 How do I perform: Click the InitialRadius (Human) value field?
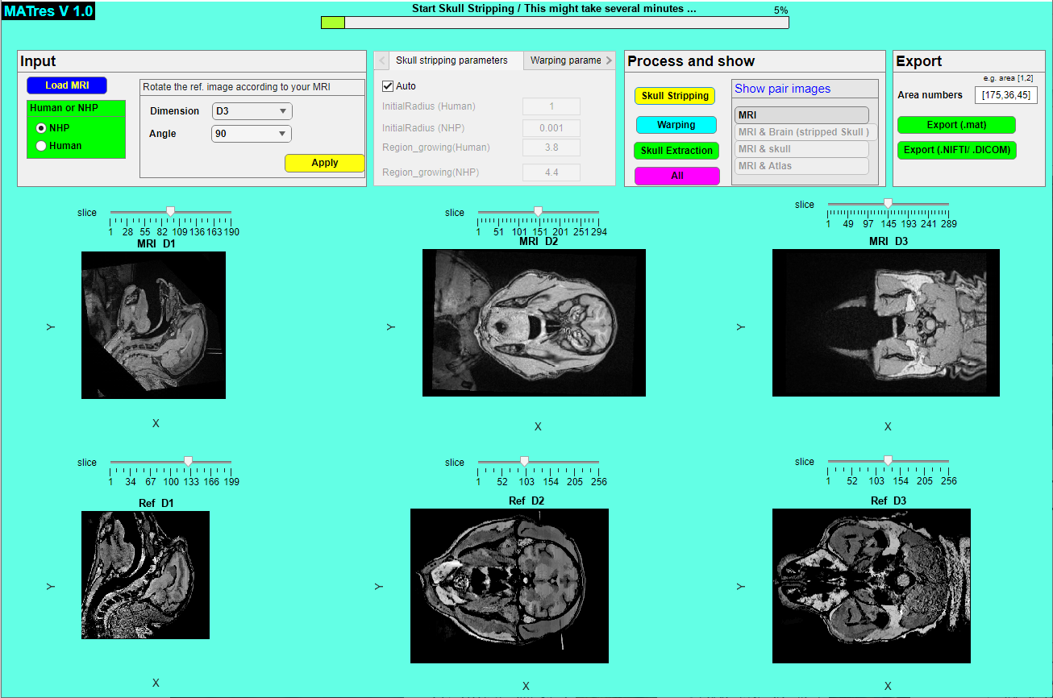point(551,106)
